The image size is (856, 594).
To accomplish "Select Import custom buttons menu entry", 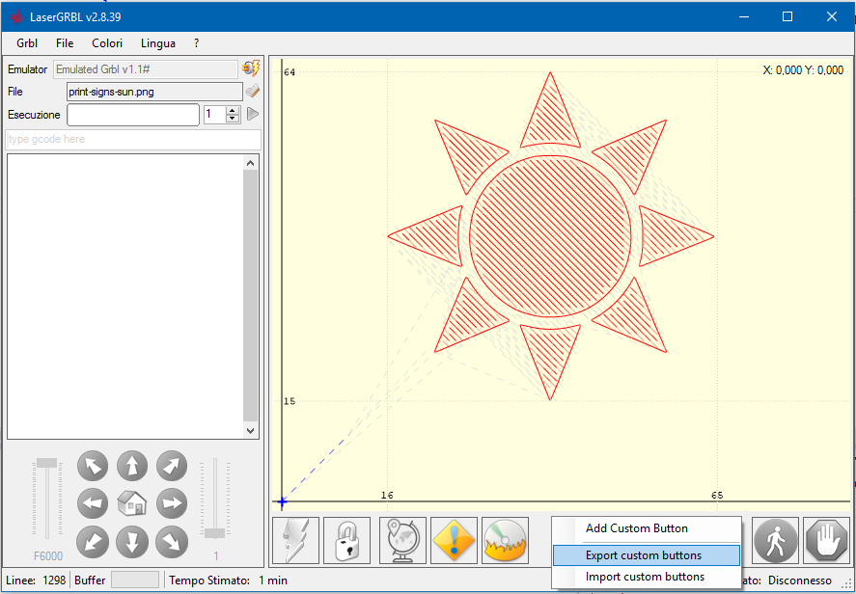I will (x=647, y=577).
